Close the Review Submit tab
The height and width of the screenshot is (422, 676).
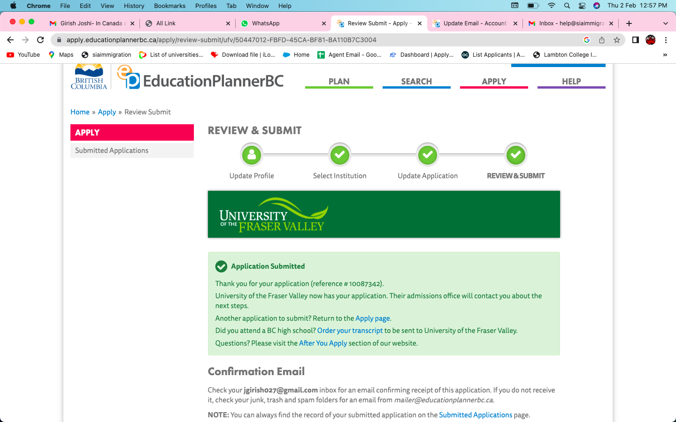point(420,23)
